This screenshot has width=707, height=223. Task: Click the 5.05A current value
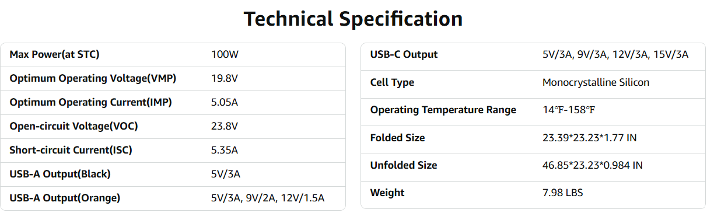[x=225, y=102]
